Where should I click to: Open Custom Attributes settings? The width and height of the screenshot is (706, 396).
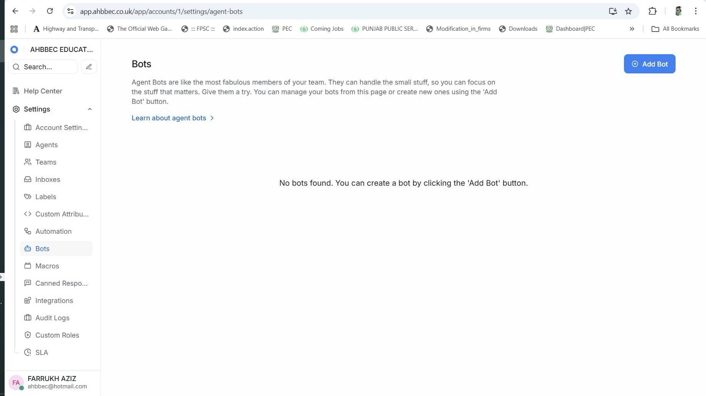coord(62,214)
